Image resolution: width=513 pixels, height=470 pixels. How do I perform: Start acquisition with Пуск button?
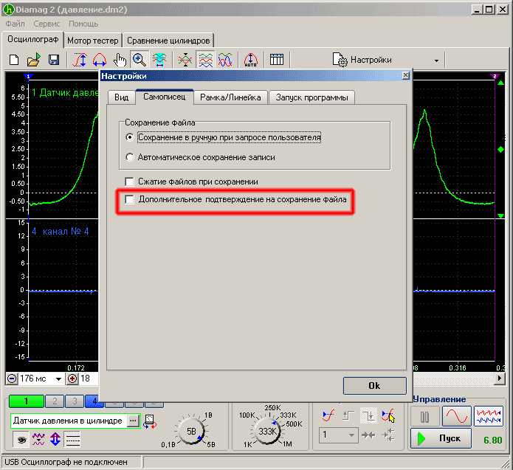[x=441, y=438]
